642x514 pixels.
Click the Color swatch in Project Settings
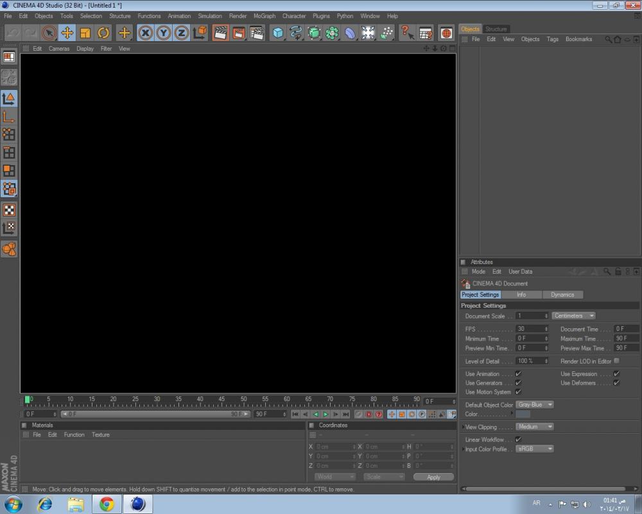pyautogui.click(x=523, y=414)
